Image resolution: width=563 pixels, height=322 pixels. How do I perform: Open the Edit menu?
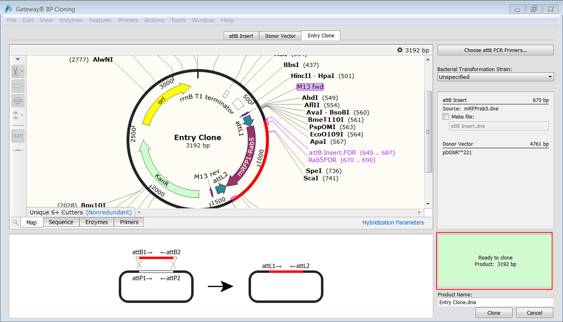click(x=28, y=20)
